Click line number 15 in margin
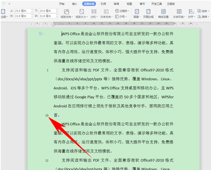Viewport: 211px width, 170px height. tap(47, 161)
